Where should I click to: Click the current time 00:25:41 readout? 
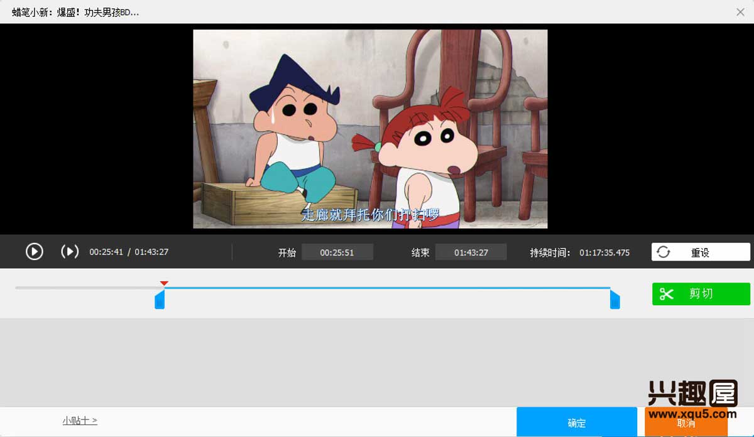(106, 252)
